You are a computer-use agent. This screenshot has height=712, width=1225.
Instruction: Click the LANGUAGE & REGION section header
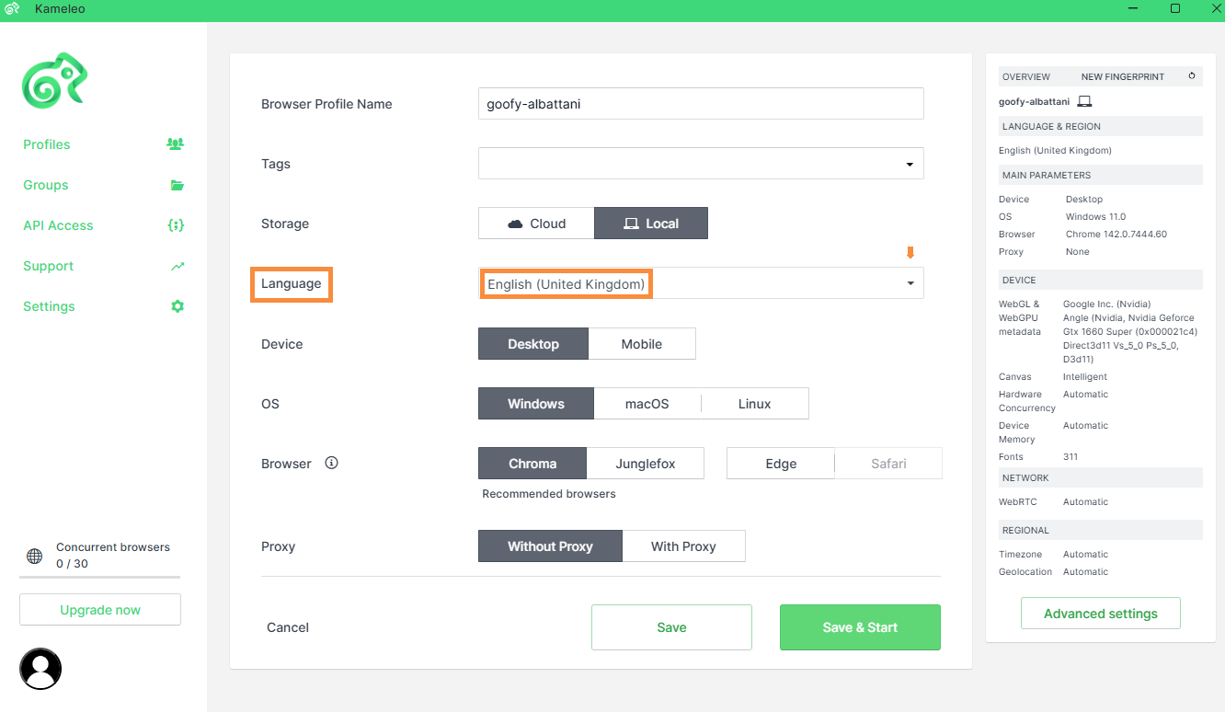point(1101,126)
